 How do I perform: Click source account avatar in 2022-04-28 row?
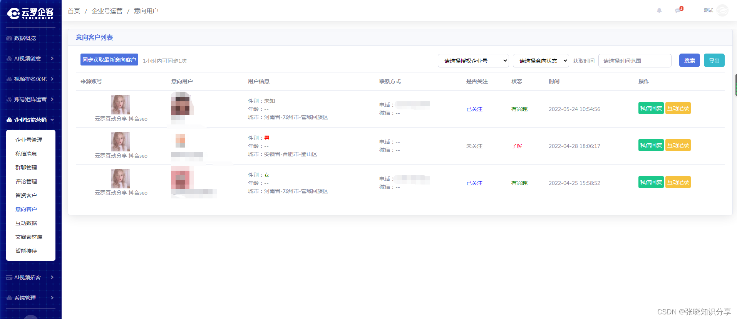point(121,142)
